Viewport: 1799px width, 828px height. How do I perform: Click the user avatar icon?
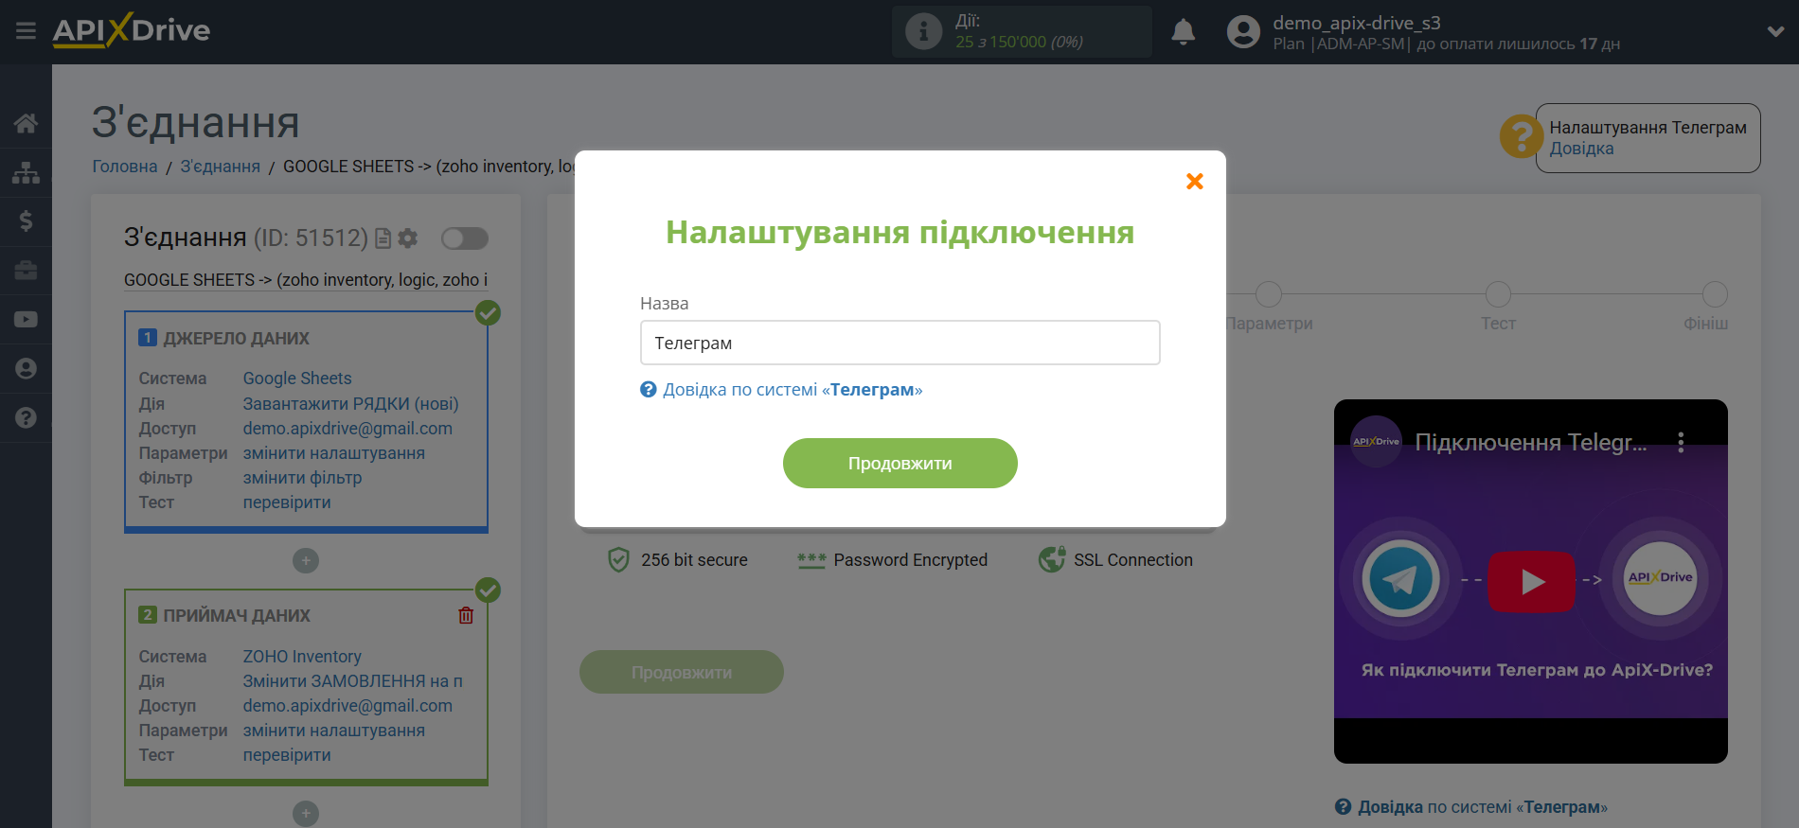(x=1243, y=32)
